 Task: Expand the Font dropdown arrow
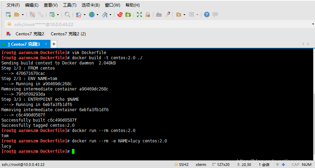(x=111, y=15)
